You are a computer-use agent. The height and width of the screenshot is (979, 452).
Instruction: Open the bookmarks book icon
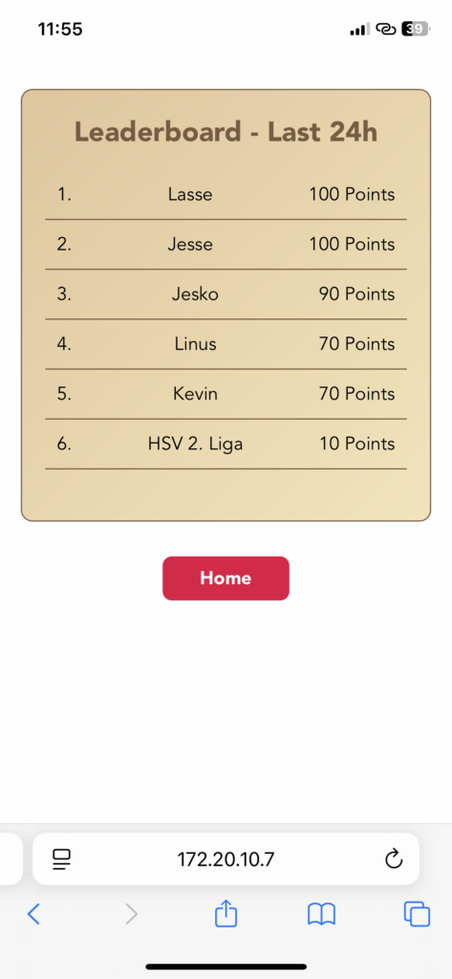321,915
